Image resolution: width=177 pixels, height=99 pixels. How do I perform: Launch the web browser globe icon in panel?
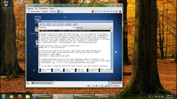58,11
